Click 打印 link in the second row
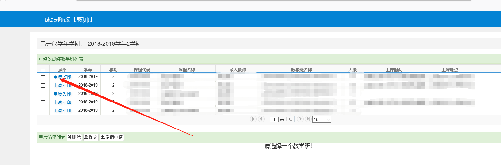This screenshot has width=501, height=165. (x=67, y=85)
